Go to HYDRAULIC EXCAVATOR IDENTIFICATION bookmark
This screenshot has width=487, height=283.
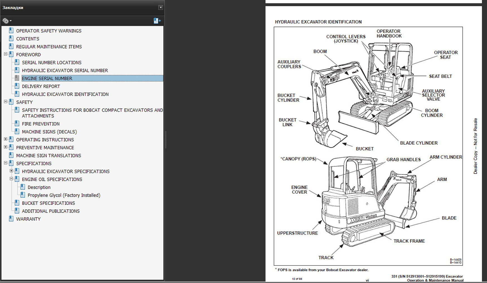point(65,94)
